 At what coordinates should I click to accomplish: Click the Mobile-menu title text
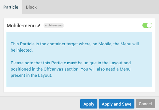tap(21, 25)
